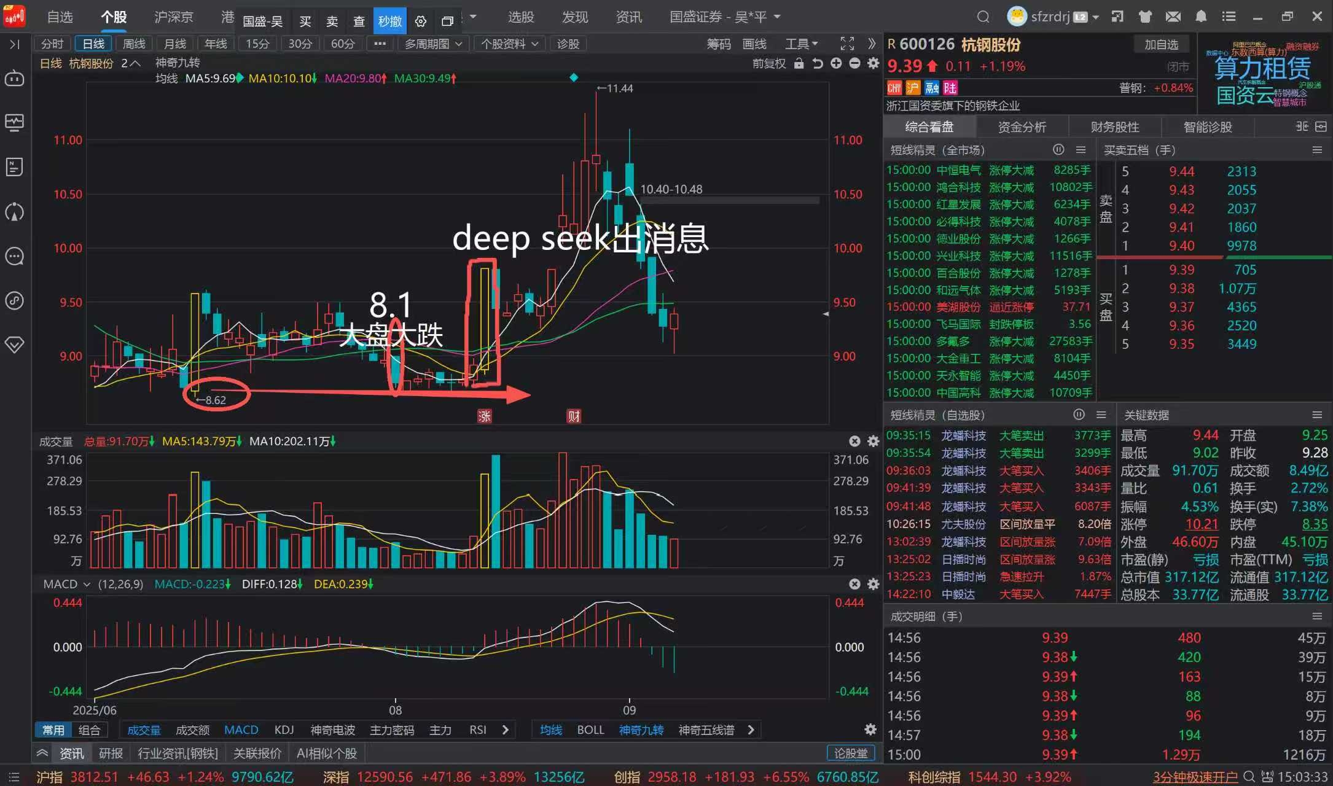Screen dimensions: 1333x786
Task: Open the notification bell
Action: [1201, 17]
